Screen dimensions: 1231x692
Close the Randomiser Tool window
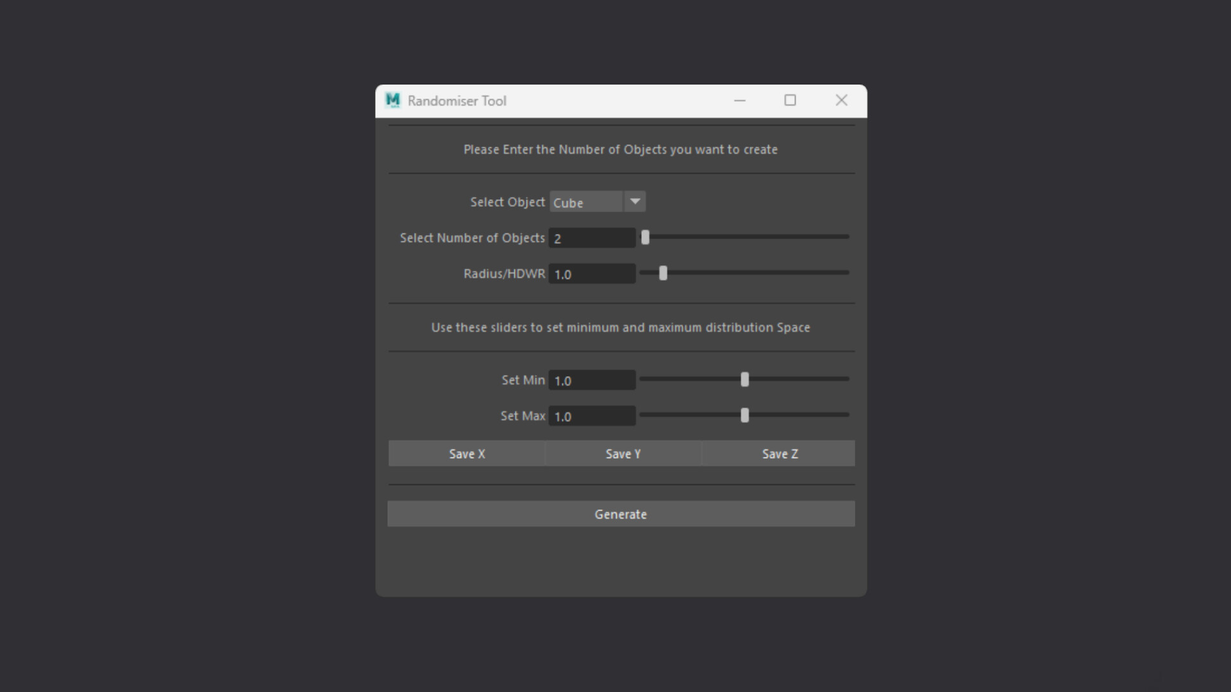pyautogui.click(x=841, y=101)
